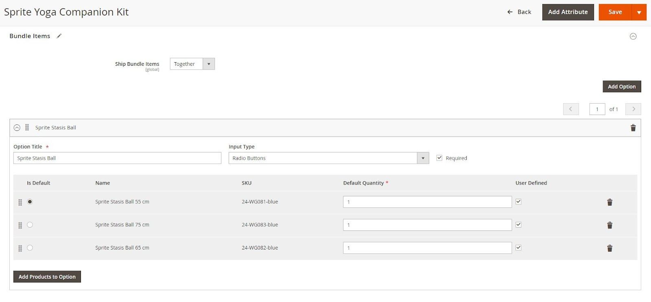
Task: Remove Sprite Stasis Ball 65 cm row
Action: (x=609, y=248)
